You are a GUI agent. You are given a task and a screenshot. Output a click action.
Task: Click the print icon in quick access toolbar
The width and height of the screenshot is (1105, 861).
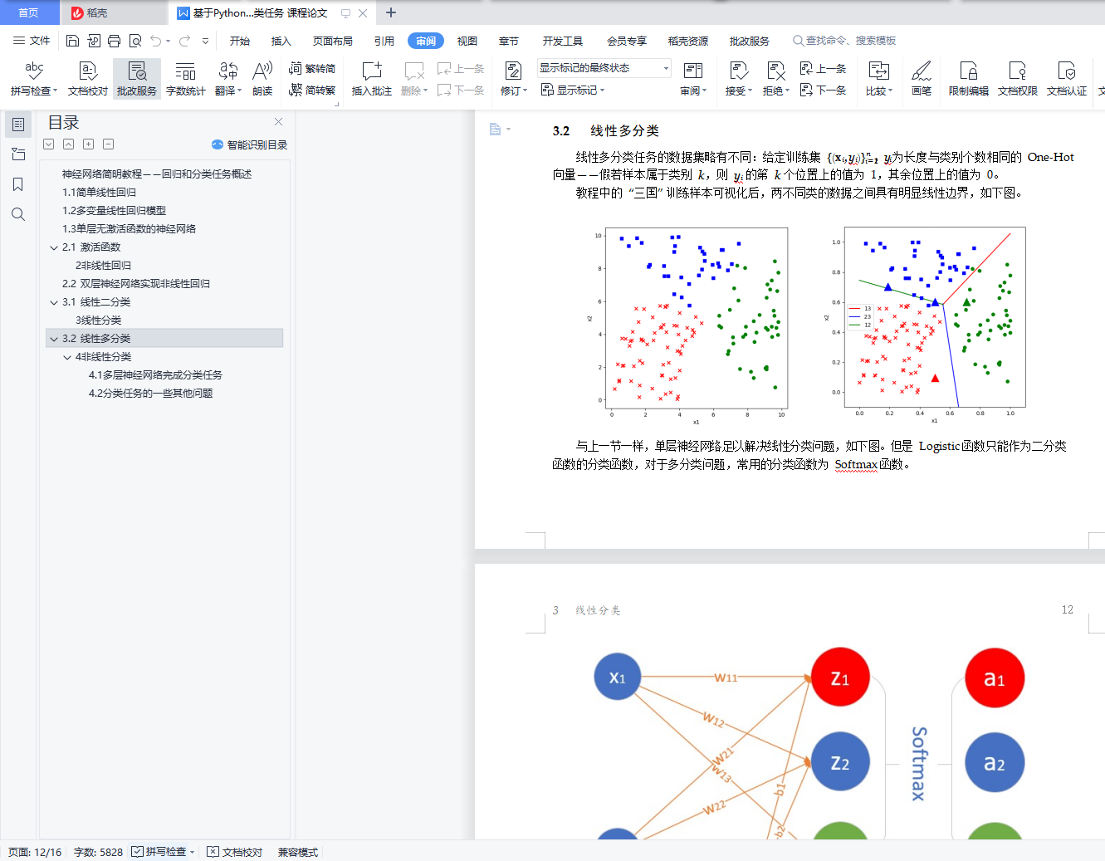coord(114,41)
